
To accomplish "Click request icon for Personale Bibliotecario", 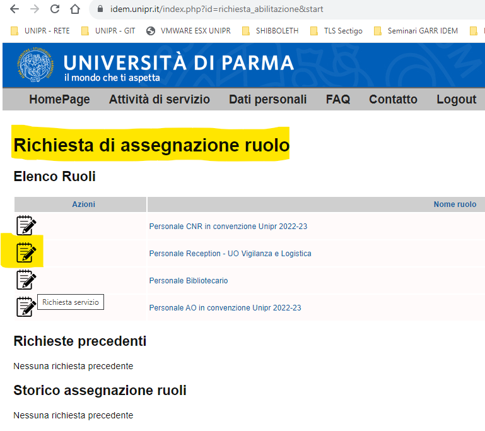I will (26, 280).
